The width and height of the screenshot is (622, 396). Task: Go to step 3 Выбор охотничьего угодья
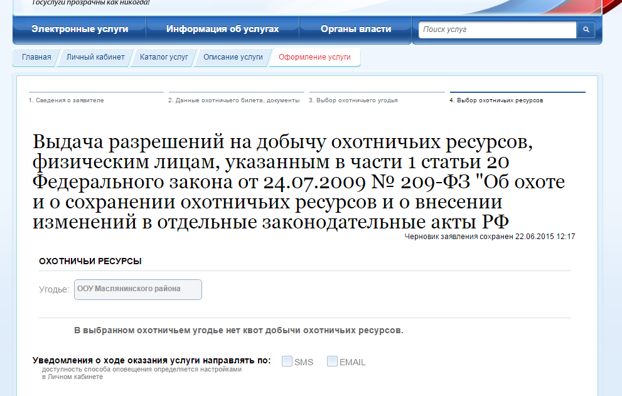[x=353, y=100]
